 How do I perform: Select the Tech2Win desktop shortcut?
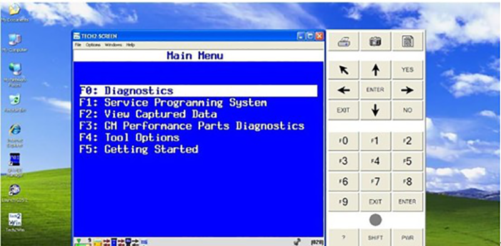(15, 222)
